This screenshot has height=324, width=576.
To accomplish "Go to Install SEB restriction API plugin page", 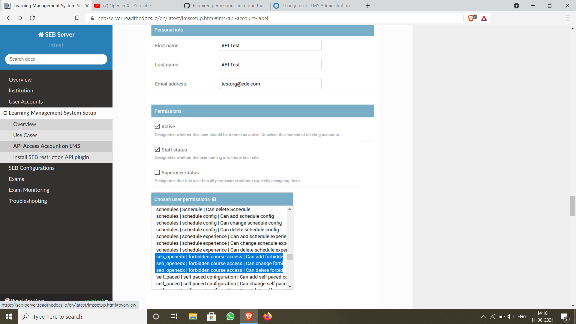I will (x=51, y=157).
